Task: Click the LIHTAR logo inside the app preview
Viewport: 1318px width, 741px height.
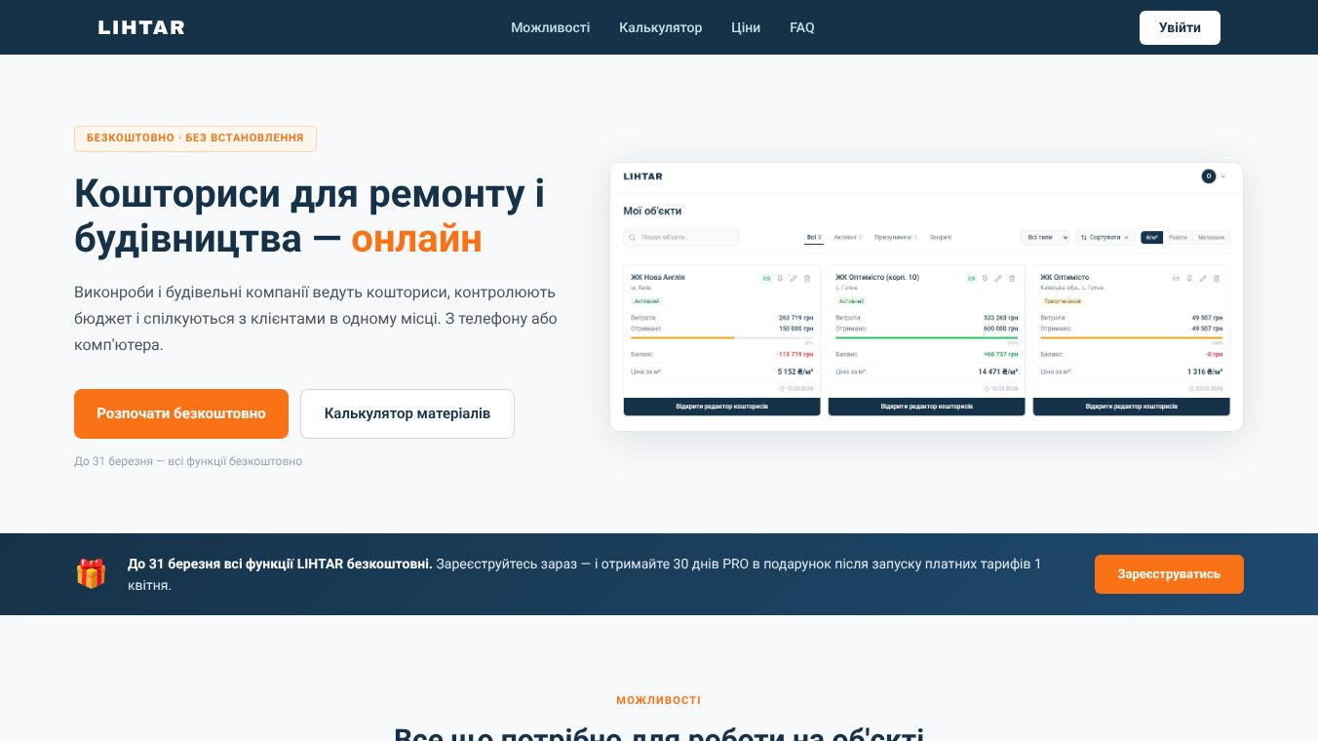Action: tap(643, 176)
